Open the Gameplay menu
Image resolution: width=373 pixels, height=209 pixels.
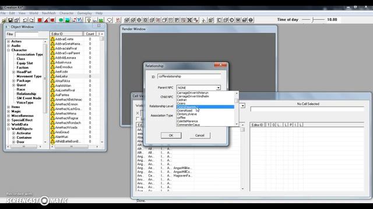pos(85,13)
